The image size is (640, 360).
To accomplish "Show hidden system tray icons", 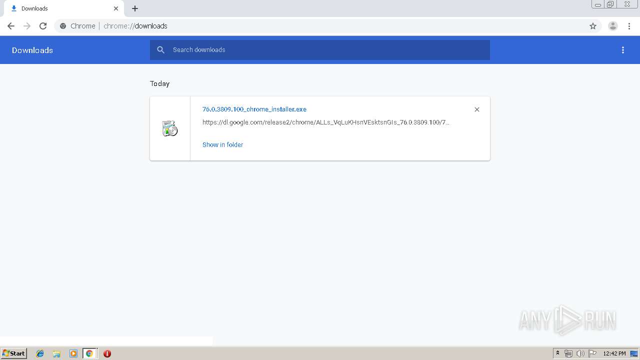I will tap(558, 353).
